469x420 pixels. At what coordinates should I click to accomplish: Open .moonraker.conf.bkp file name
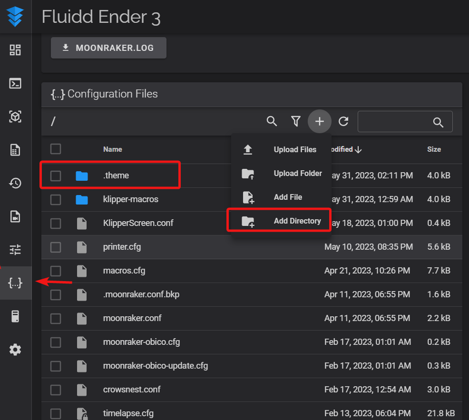(x=141, y=294)
